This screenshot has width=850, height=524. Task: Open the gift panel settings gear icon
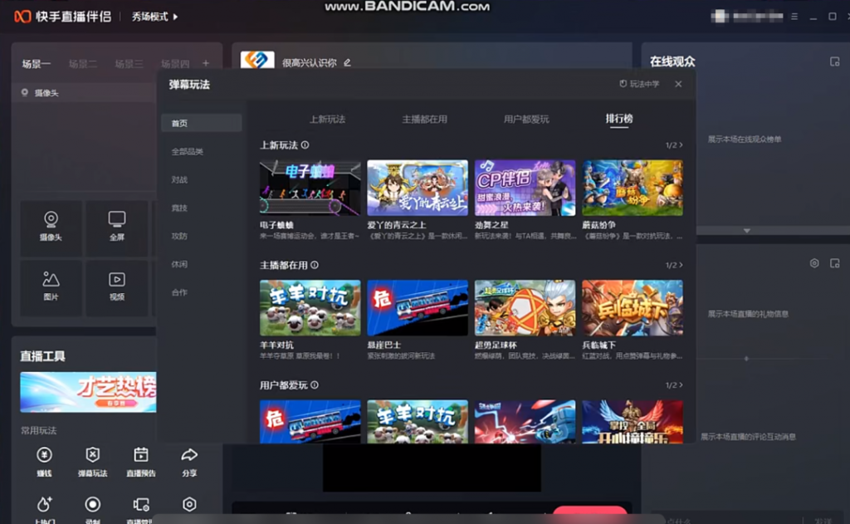click(814, 263)
